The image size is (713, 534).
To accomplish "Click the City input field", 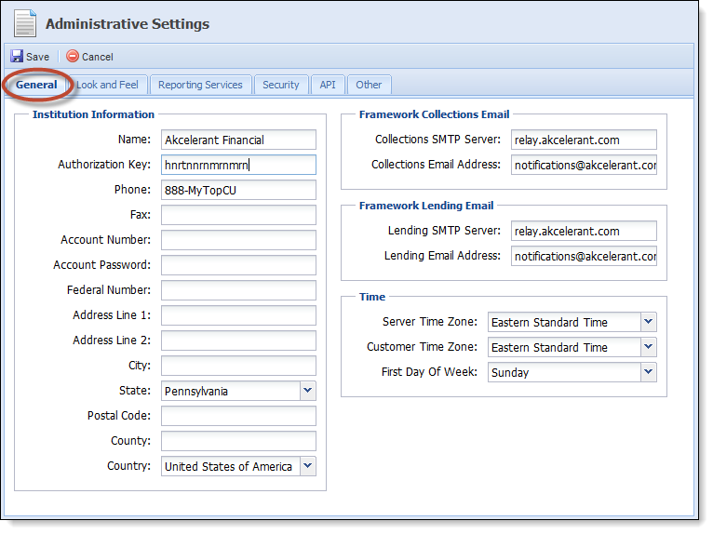I will point(238,366).
